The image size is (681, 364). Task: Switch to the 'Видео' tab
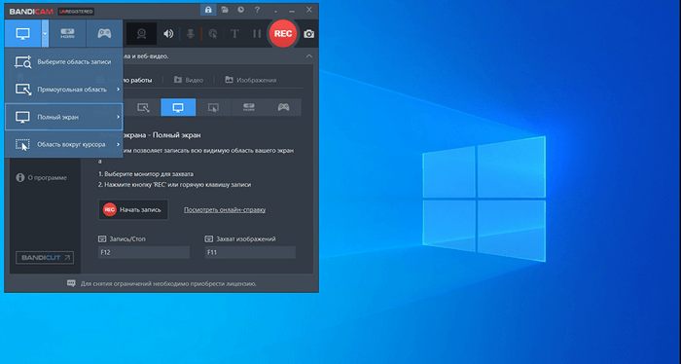189,80
